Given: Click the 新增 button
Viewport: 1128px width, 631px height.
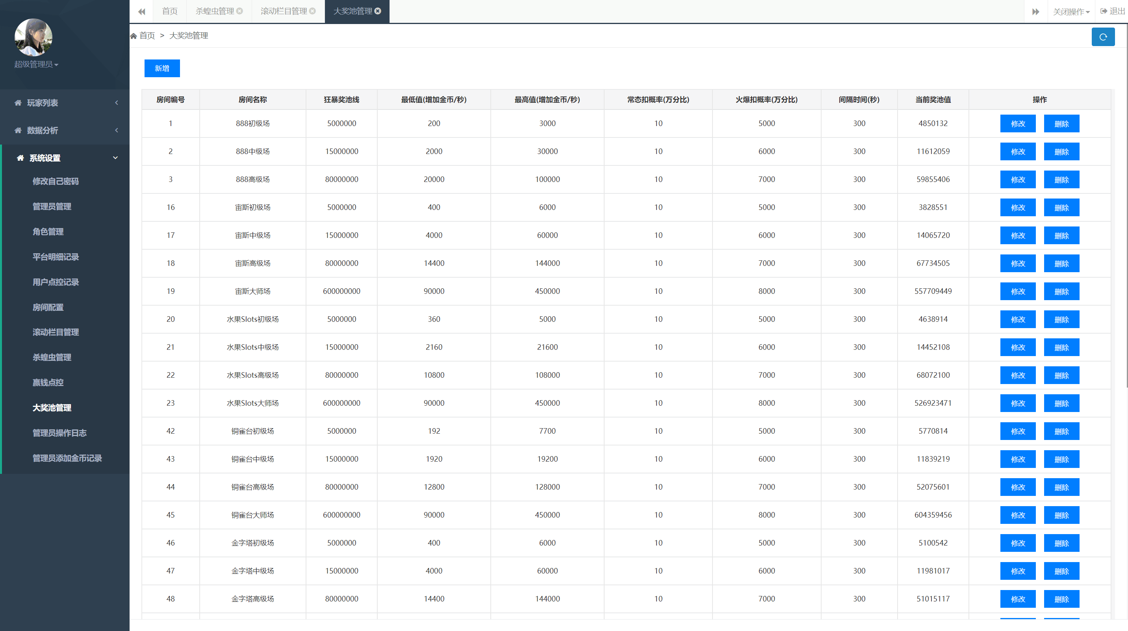Looking at the screenshot, I should 162,68.
